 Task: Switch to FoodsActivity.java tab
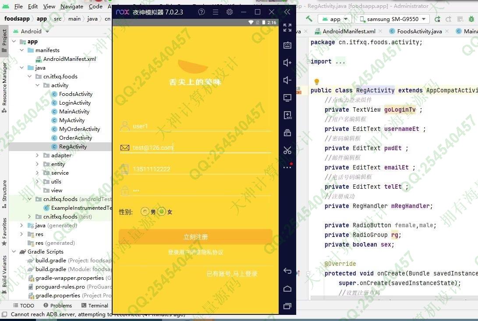point(419,31)
